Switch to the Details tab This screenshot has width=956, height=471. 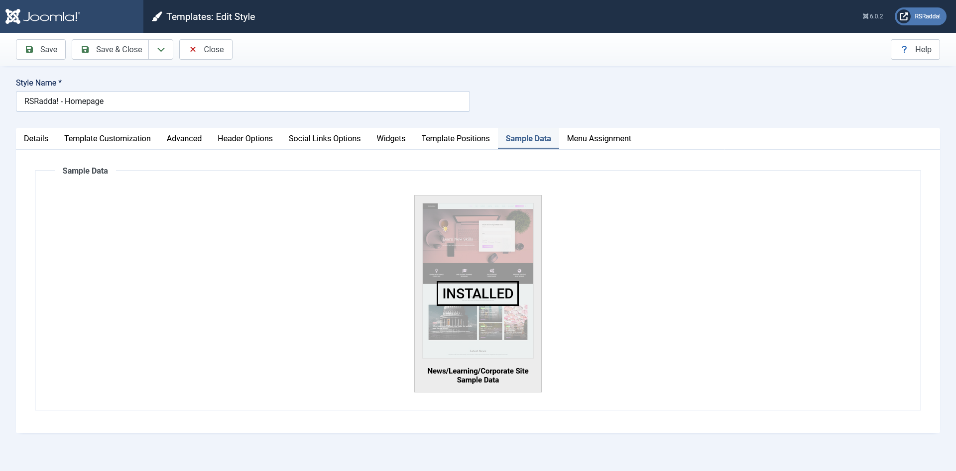[36, 138]
